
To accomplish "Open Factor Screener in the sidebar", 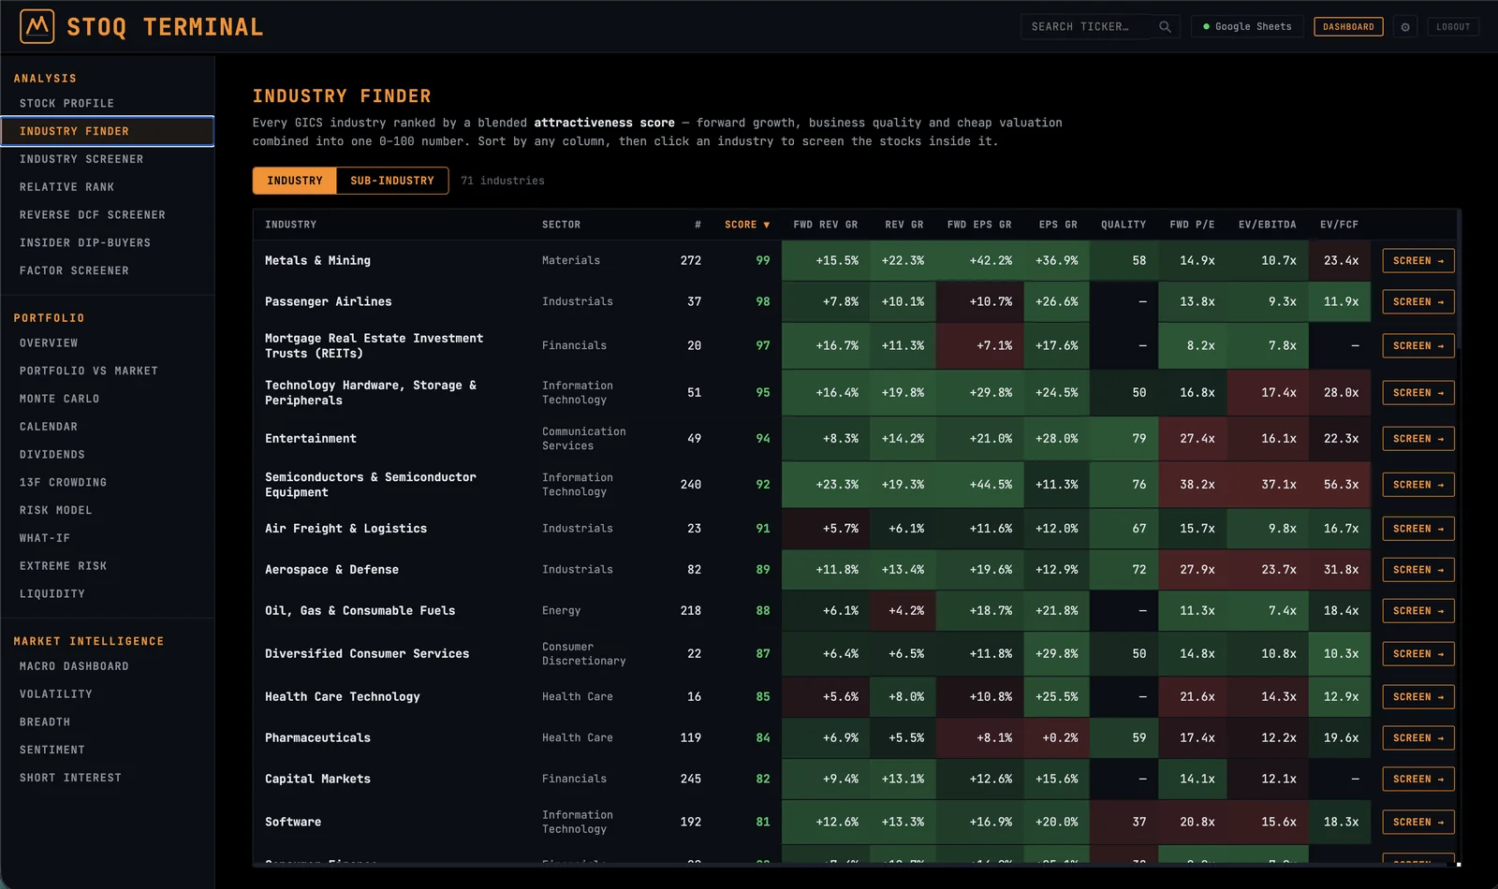I will (x=108, y=271).
